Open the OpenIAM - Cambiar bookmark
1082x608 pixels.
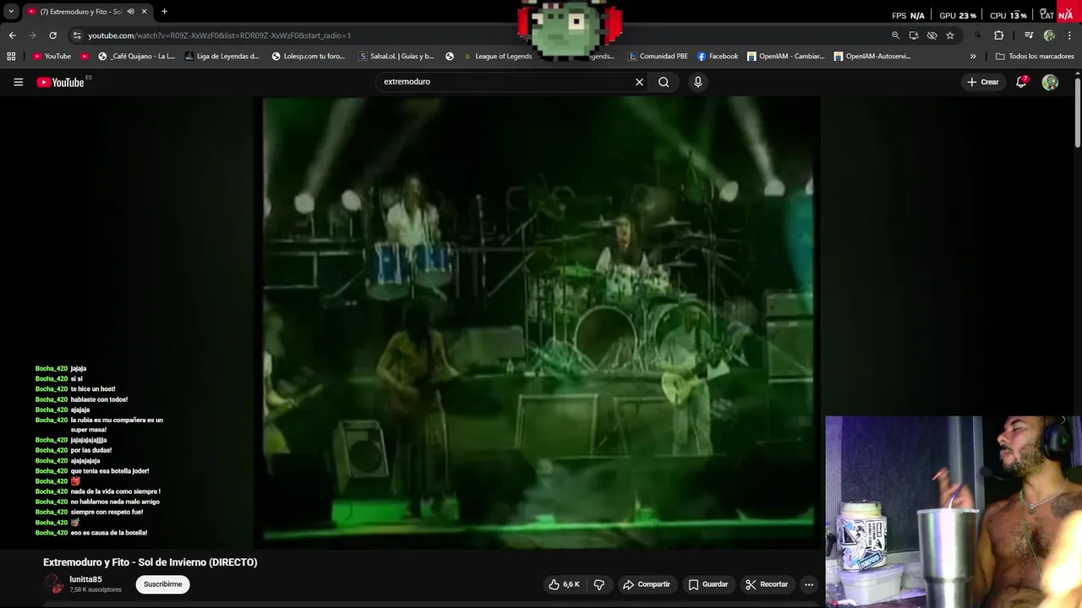pyautogui.click(x=785, y=57)
